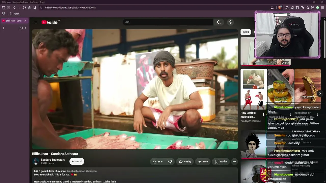326x183 pixels.
Task: Open Brave main menu
Action: (x=323, y=8)
